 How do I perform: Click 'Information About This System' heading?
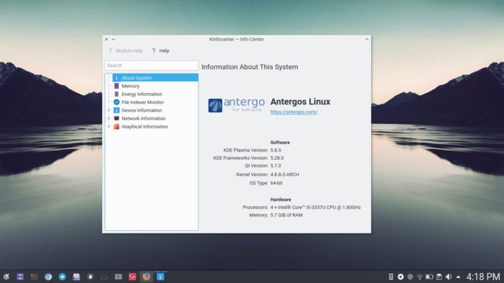pyautogui.click(x=249, y=67)
